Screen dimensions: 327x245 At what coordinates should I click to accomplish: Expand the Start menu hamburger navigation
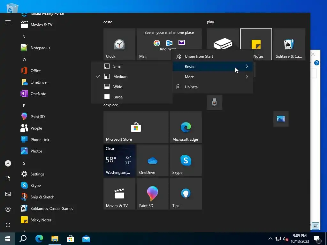[8, 22]
